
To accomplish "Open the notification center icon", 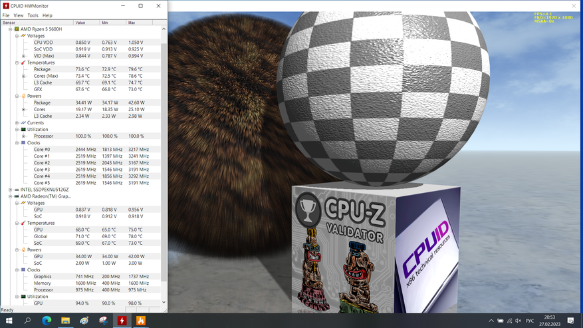I will click(x=571, y=321).
